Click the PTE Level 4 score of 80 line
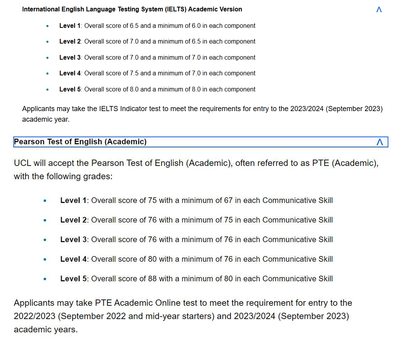The width and height of the screenshot is (403, 347). 197,259
